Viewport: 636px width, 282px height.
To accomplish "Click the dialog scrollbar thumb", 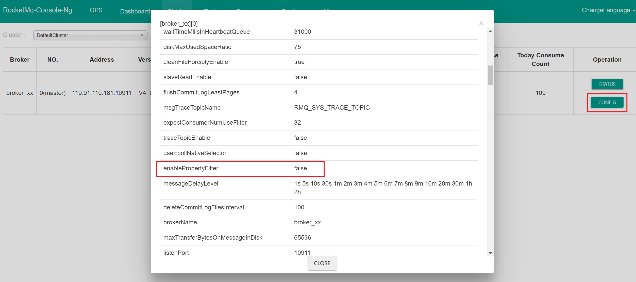I will point(490,75).
